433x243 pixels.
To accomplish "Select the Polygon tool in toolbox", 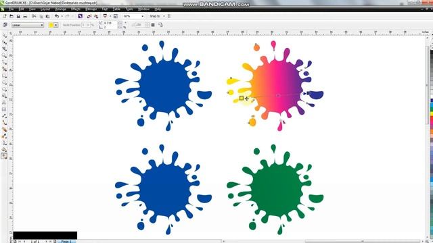I will click(x=4, y=89).
